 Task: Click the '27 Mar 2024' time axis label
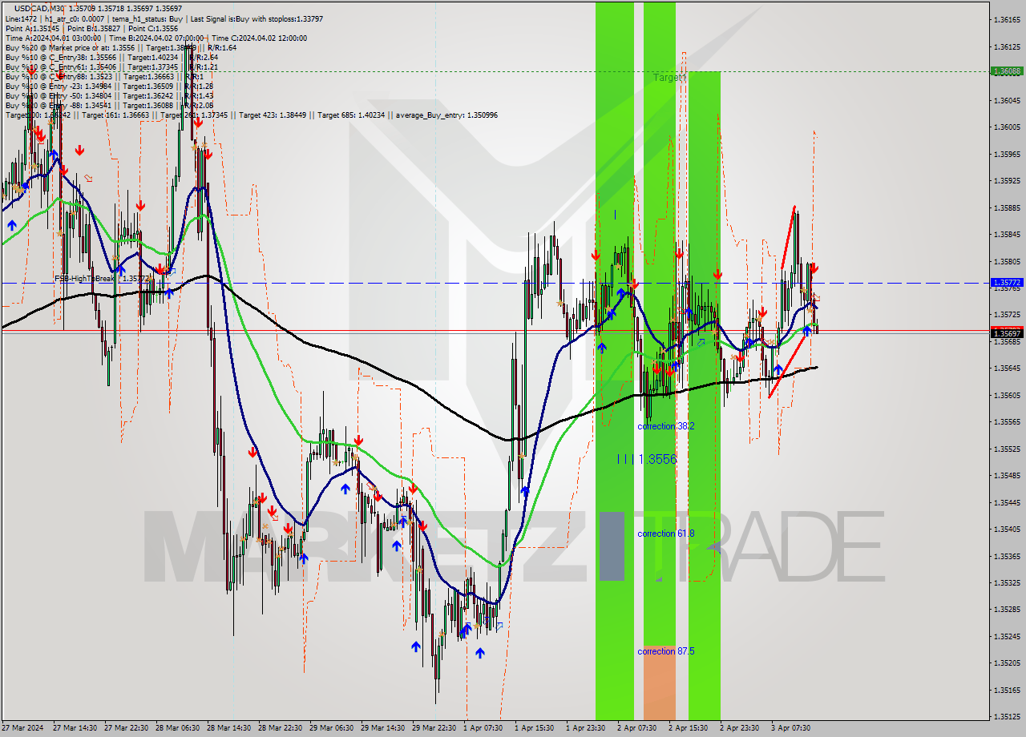tap(22, 728)
